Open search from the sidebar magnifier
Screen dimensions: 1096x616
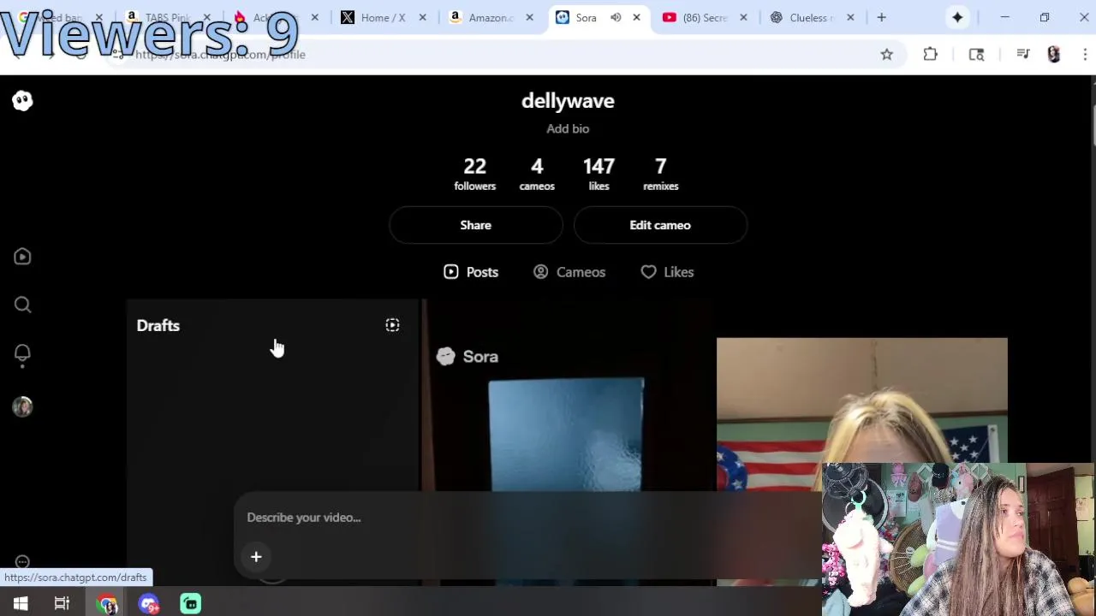click(22, 305)
